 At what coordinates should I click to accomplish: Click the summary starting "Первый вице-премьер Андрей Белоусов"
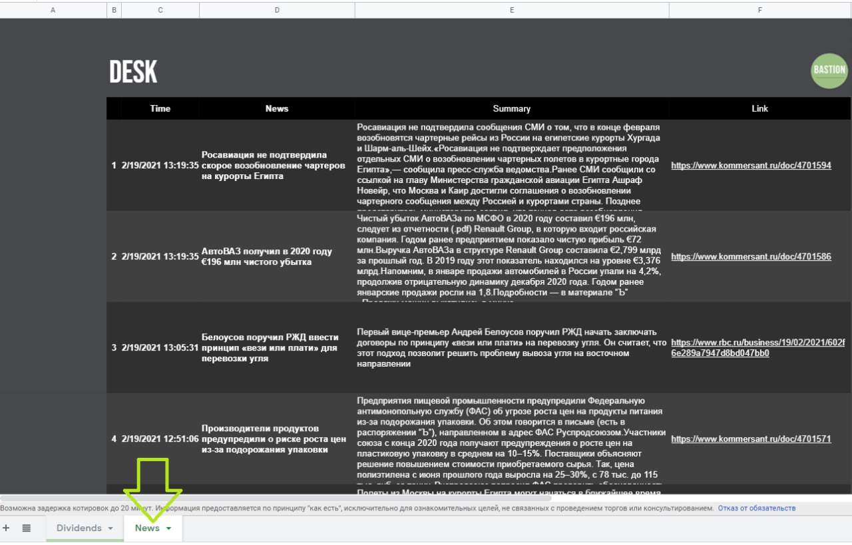point(512,347)
